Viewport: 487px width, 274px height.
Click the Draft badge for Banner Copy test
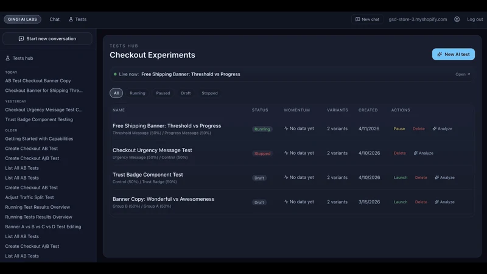[259, 202]
